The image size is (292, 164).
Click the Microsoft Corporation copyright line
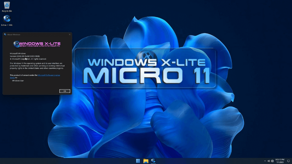click(x=28, y=59)
